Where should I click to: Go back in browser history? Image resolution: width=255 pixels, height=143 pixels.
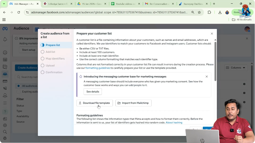[x=4, y=12]
